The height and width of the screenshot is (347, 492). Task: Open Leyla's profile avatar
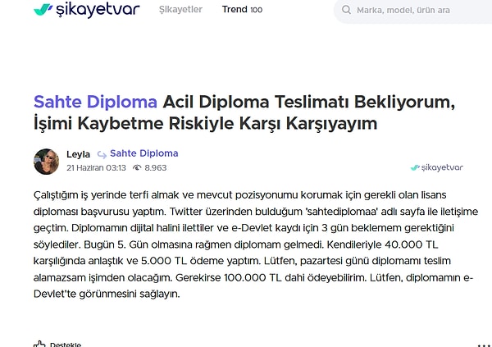pos(47,162)
